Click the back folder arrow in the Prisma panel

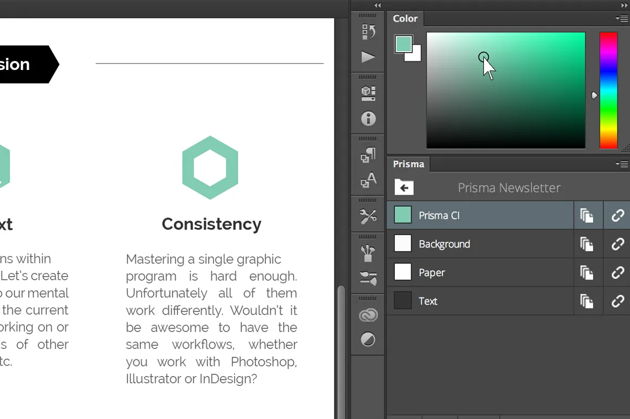[x=404, y=187]
